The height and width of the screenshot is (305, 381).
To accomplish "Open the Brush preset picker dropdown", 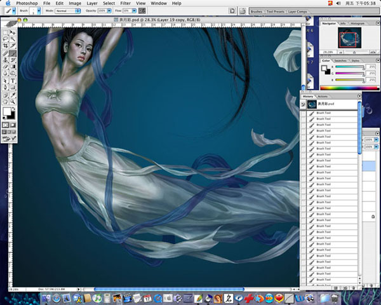I will [x=37, y=11].
